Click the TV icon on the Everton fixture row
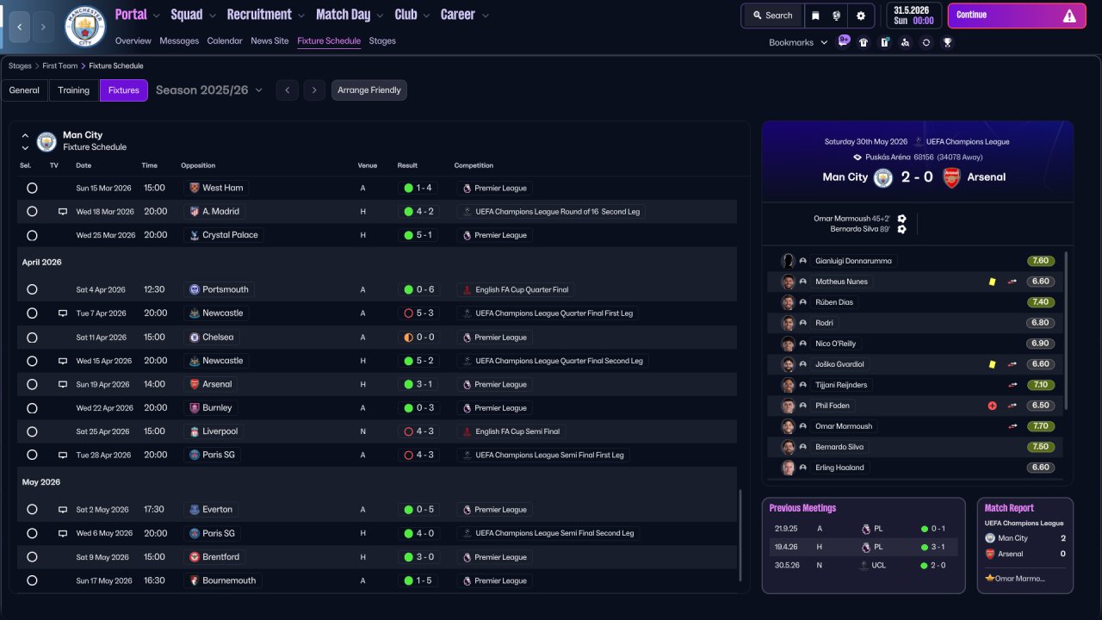 point(63,510)
